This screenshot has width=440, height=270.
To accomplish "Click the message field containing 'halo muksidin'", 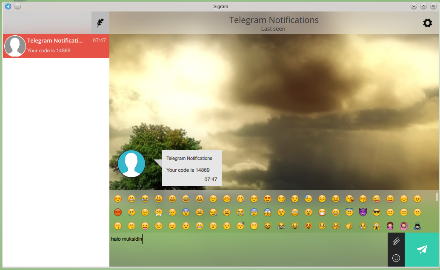I will pyautogui.click(x=249, y=250).
